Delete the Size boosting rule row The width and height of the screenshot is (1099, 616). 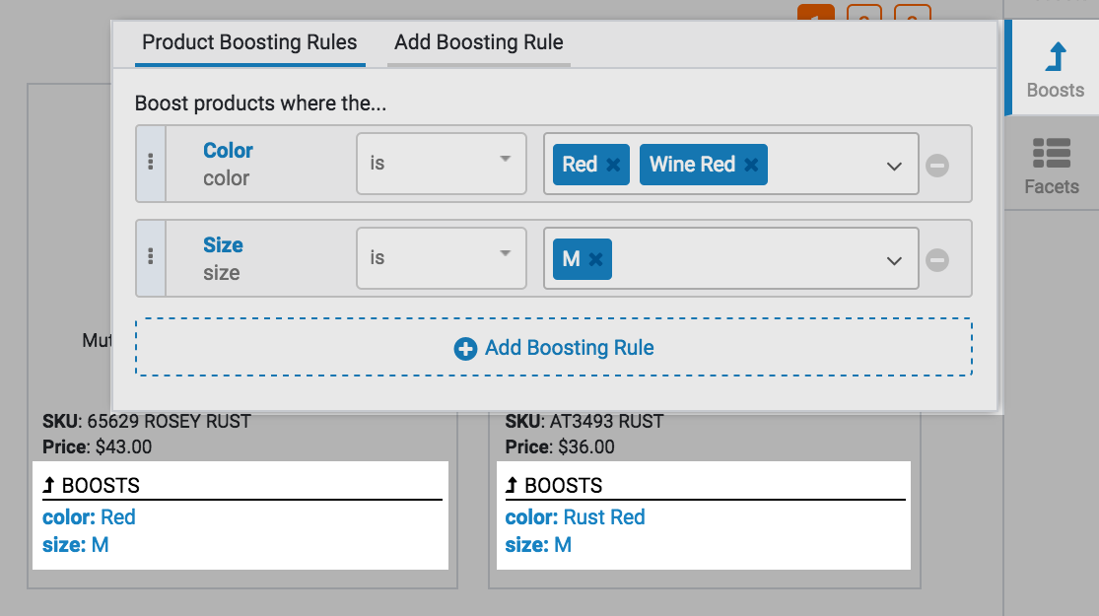point(937,260)
